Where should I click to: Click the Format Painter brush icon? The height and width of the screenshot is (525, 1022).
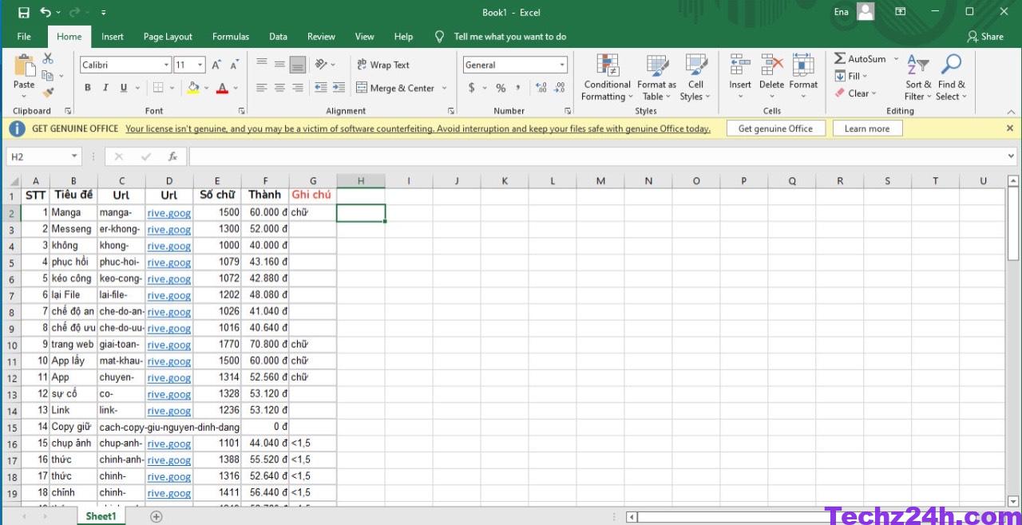pyautogui.click(x=48, y=93)
